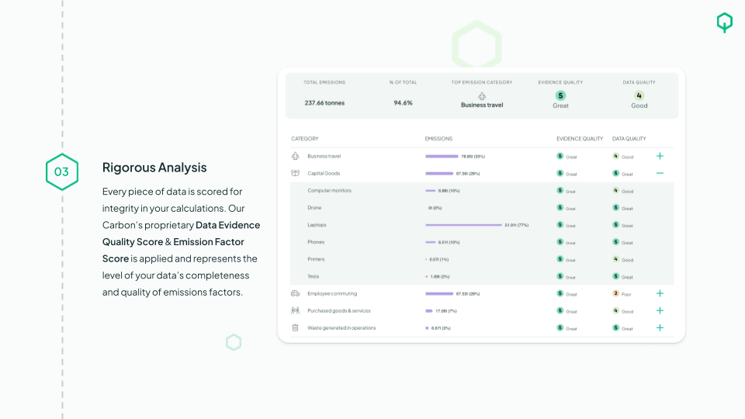Click the Emissions column header
Viewport: 745px width, 419px height.
point(438,139)
